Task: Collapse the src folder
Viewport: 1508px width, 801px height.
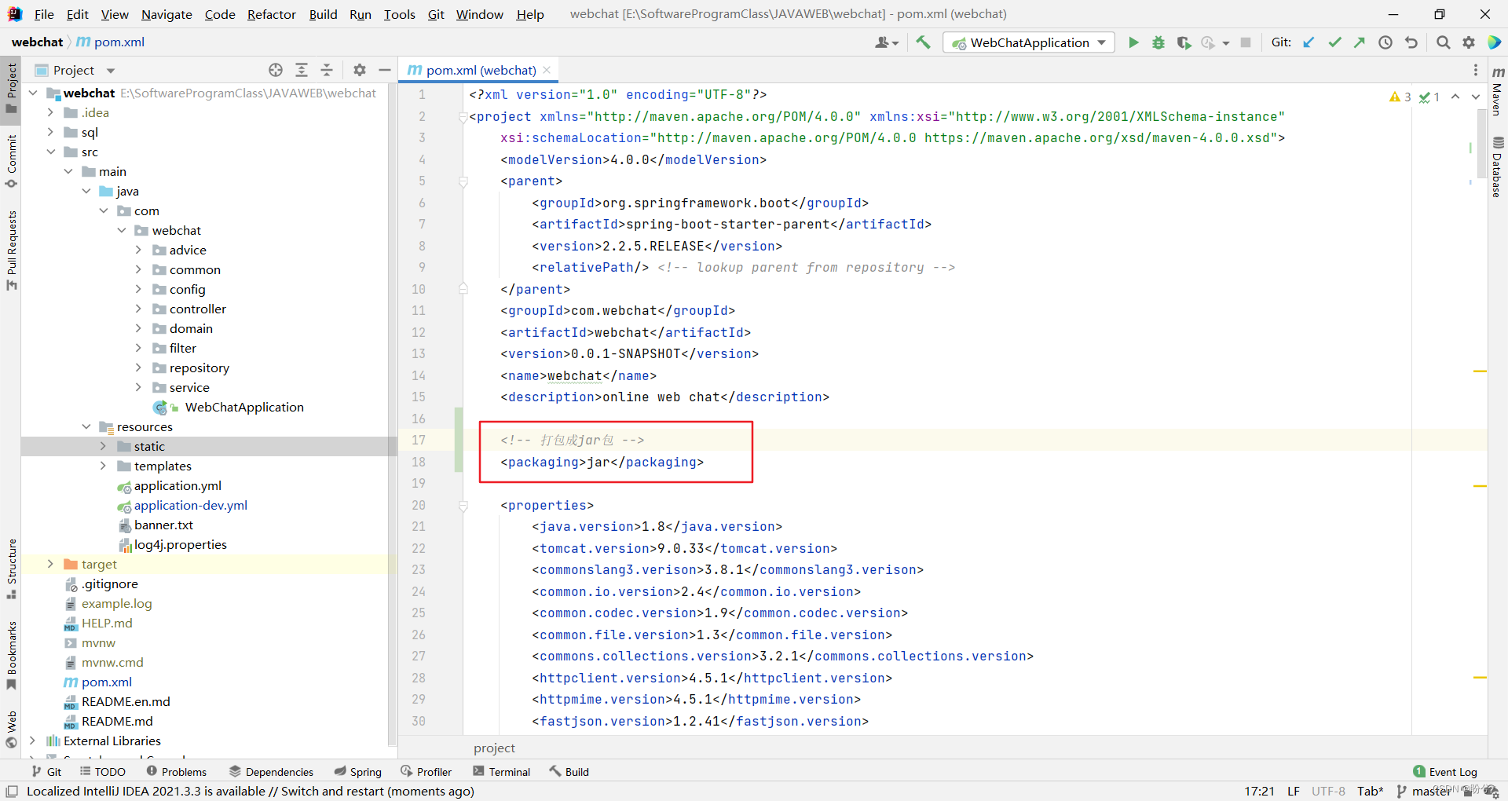Action: click(x=50, y=152)
